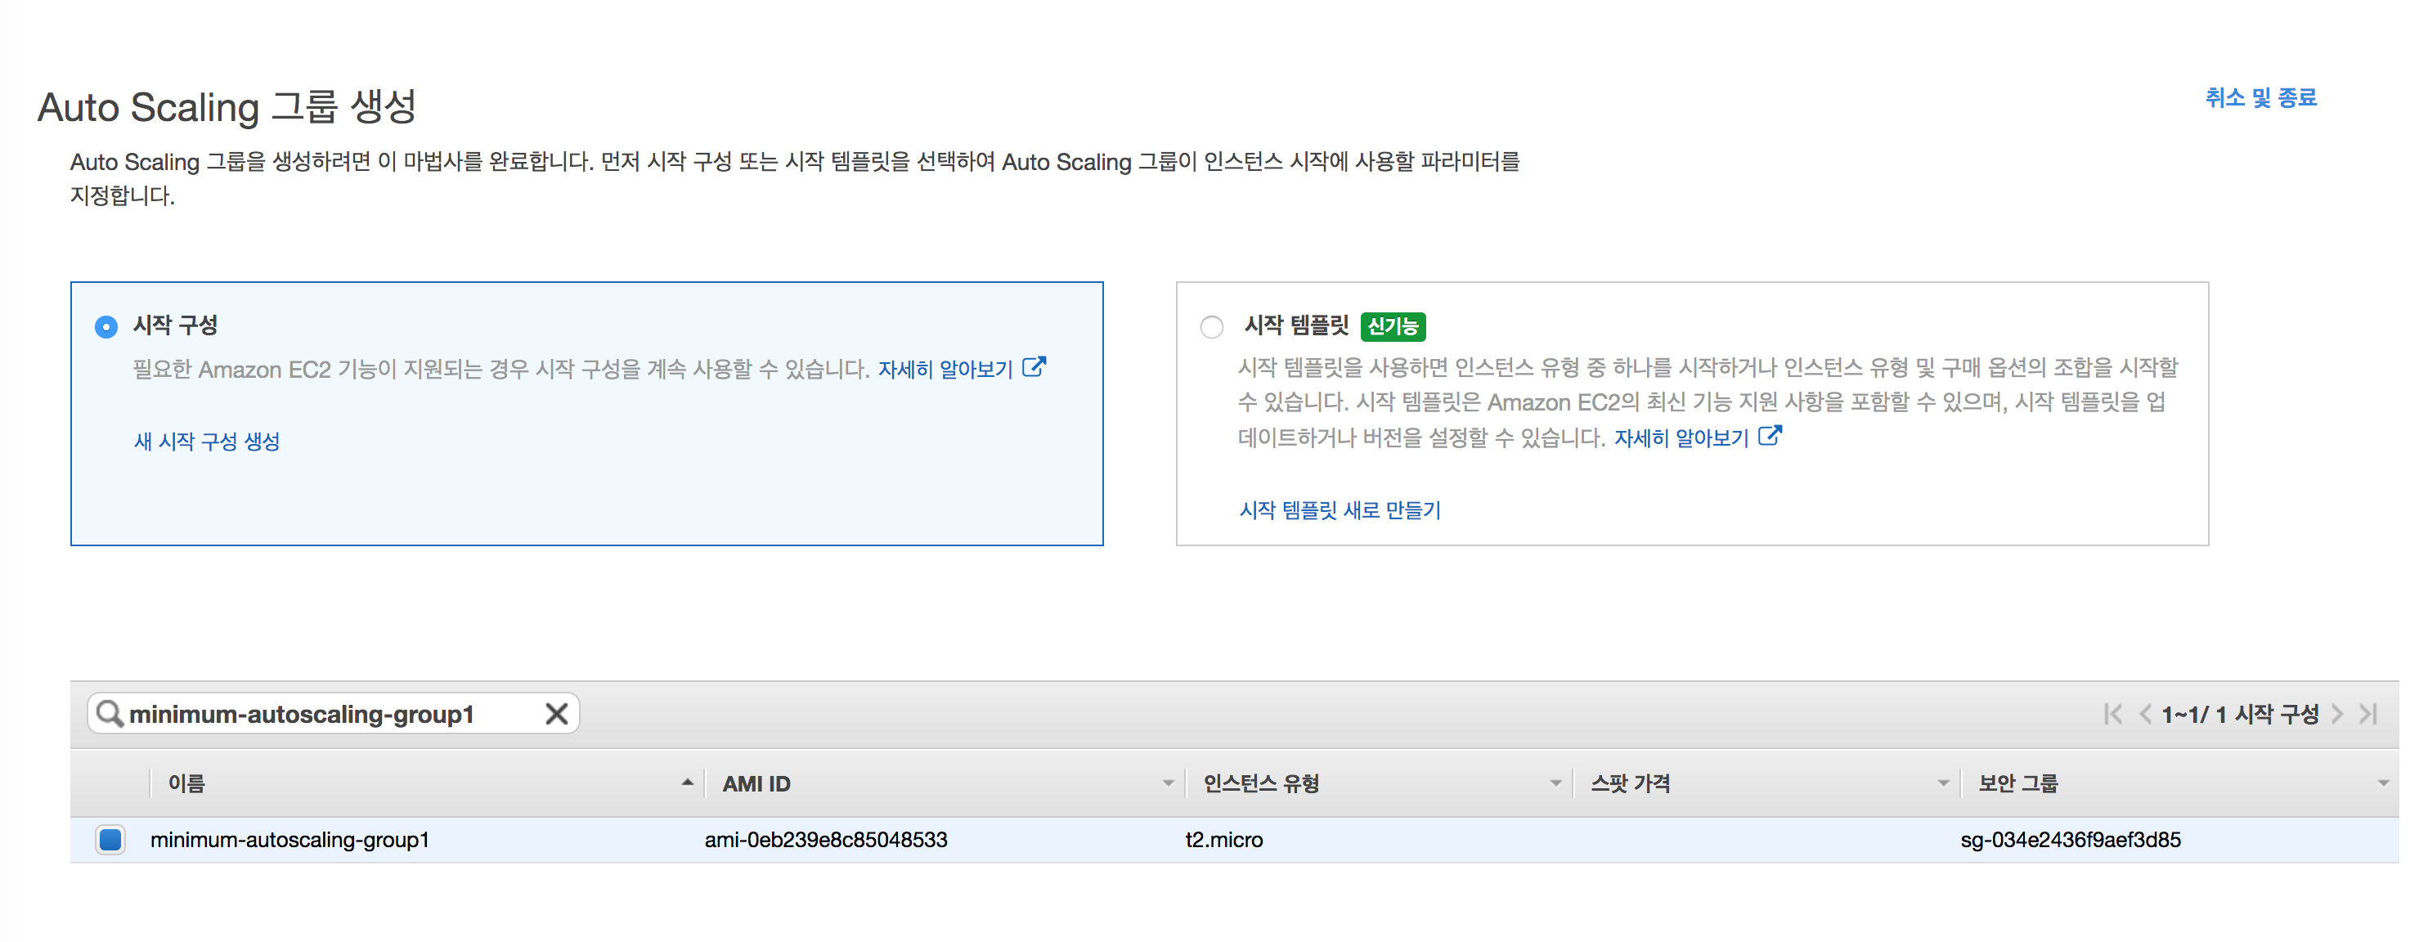
Task: Go to next page arrow
Action: 2337,714
